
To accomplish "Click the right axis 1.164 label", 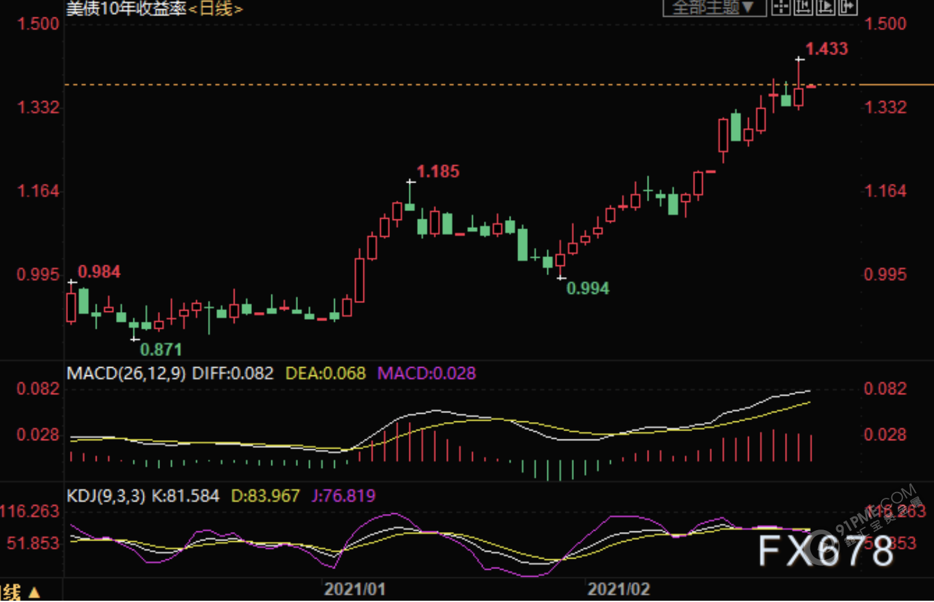I will [885, 191].
